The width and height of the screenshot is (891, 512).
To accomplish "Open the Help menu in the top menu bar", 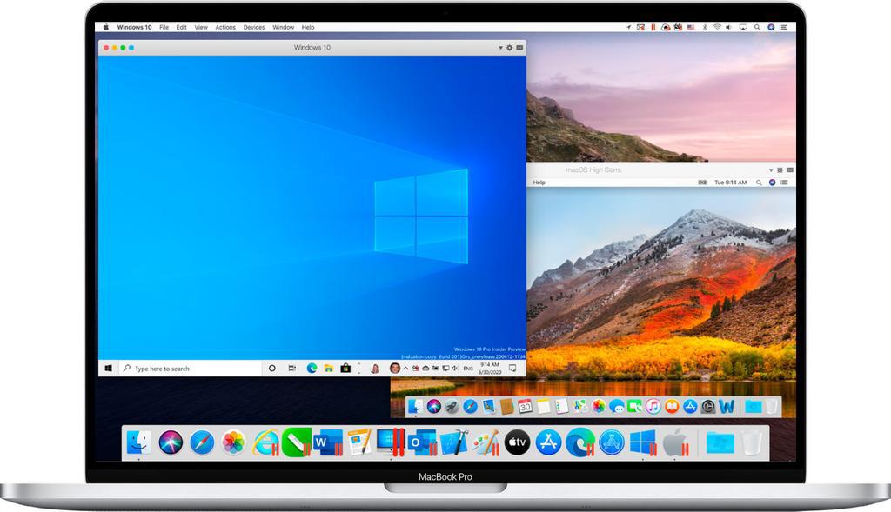I will click(308, 27).
